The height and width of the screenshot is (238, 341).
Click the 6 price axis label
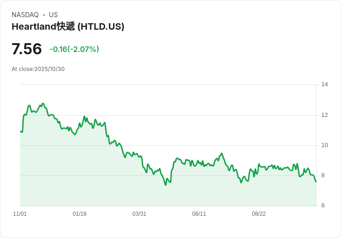(323, 206)
